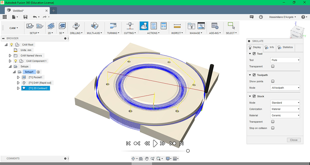Screen dimensions: 310x165
Task: Click the Setup Sheet icon
Action: click(x=163, y=26)
